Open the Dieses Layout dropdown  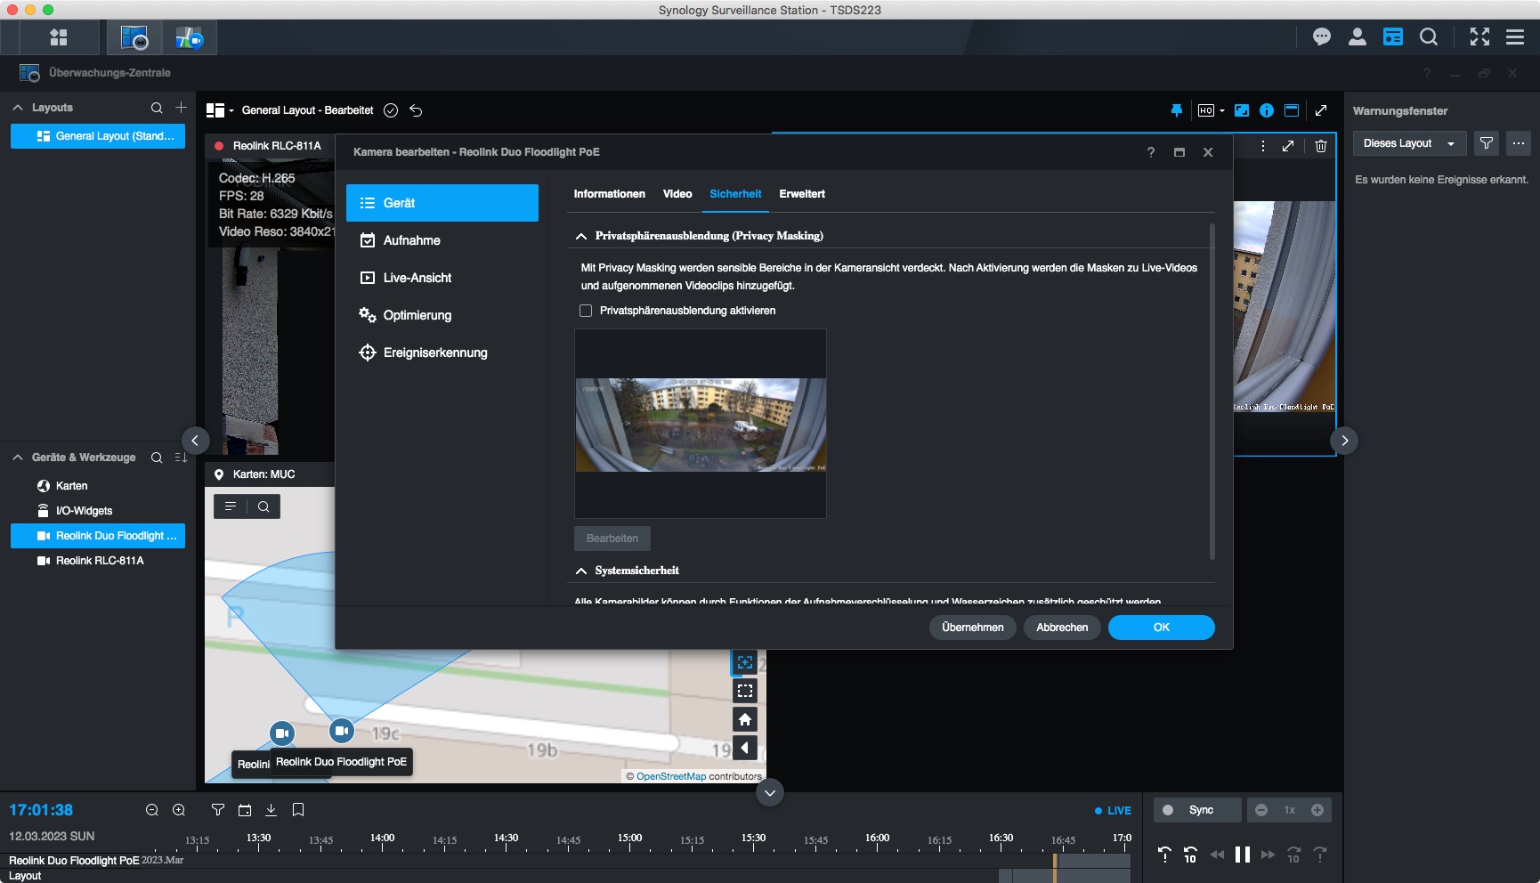coord(1408,143)
